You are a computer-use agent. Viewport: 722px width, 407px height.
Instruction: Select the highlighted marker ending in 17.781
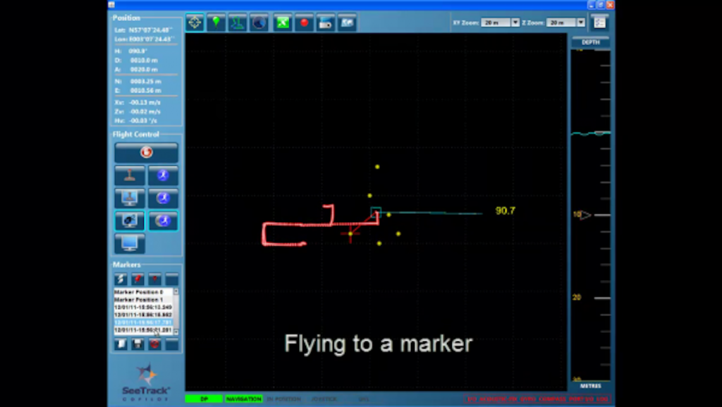pyautogui.click(x=143, y=322)
